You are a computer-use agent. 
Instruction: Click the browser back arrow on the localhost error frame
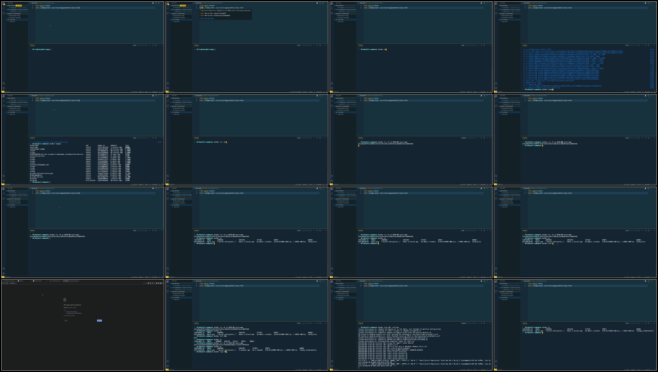pyautogui.click(x=3, y=283)
